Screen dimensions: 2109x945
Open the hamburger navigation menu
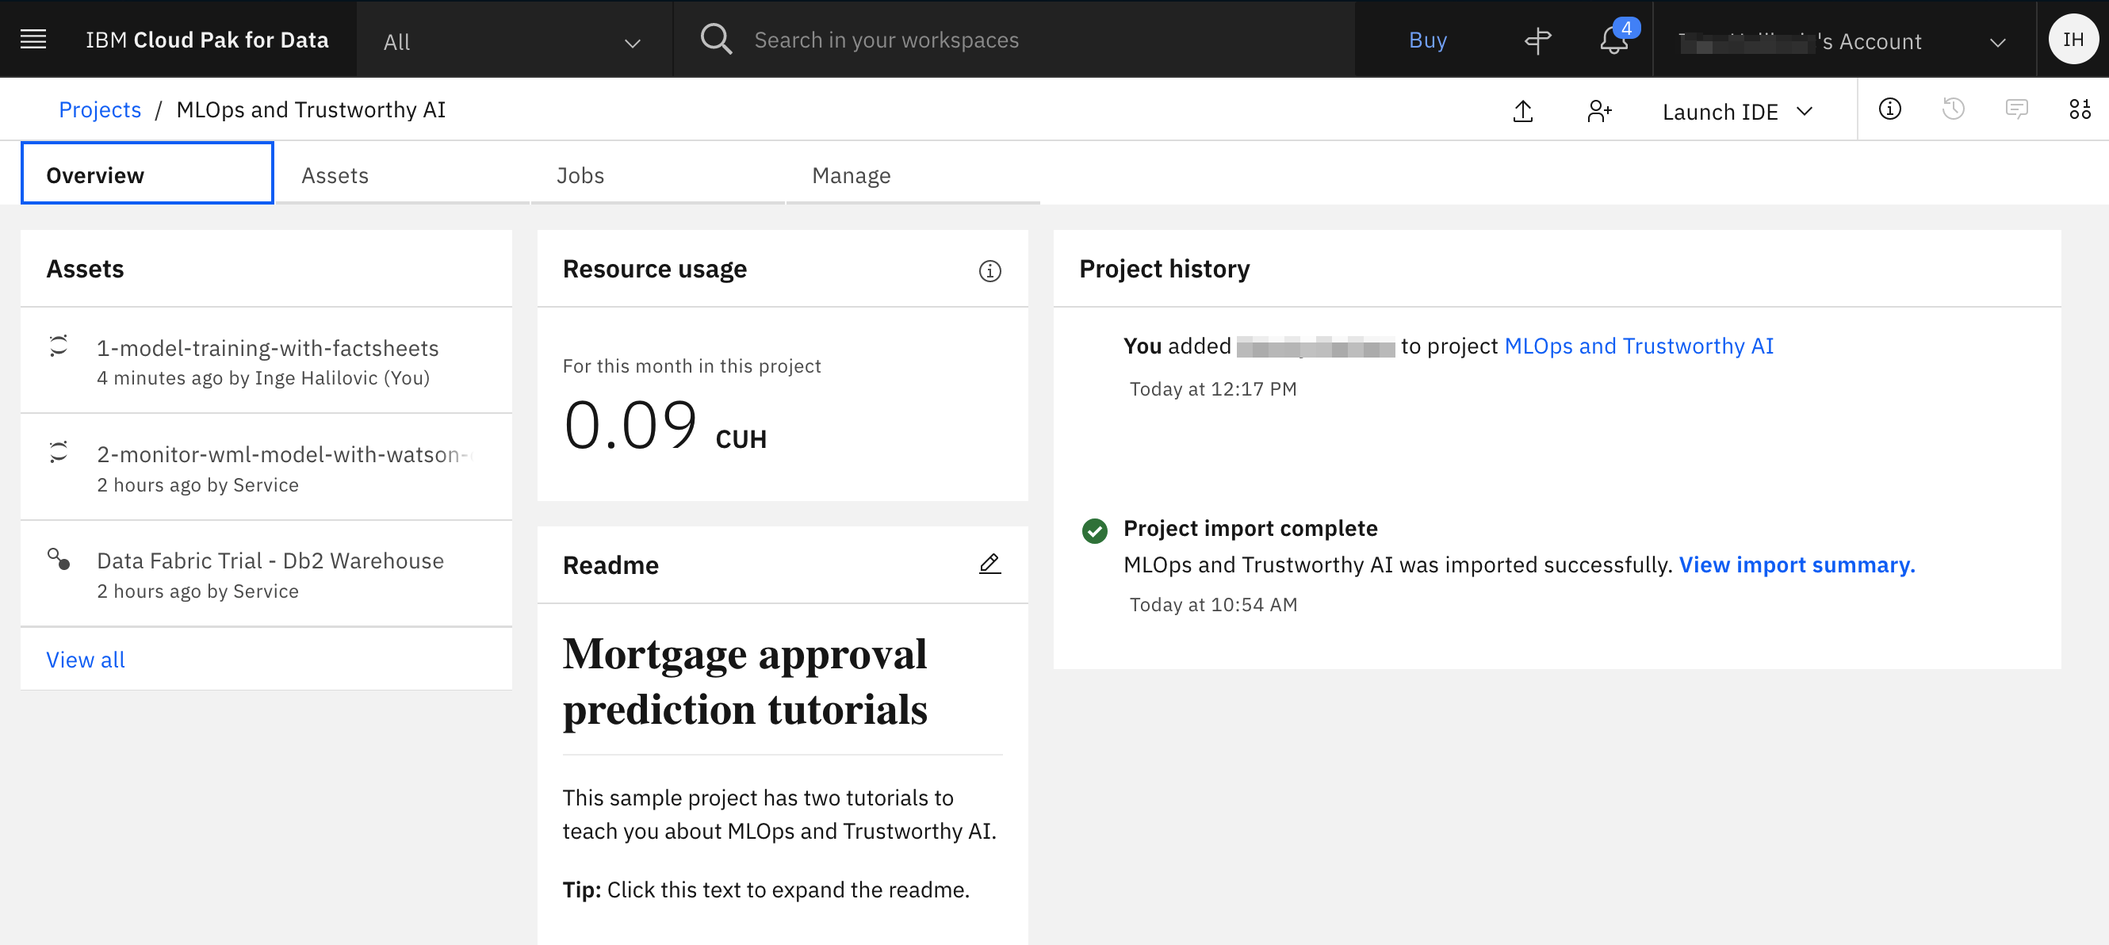[33, 40]
